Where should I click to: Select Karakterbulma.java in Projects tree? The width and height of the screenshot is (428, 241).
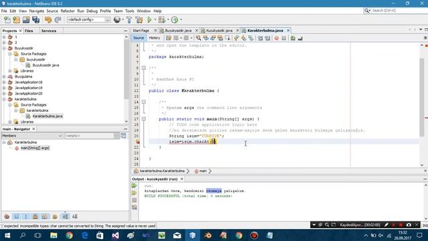47,116
